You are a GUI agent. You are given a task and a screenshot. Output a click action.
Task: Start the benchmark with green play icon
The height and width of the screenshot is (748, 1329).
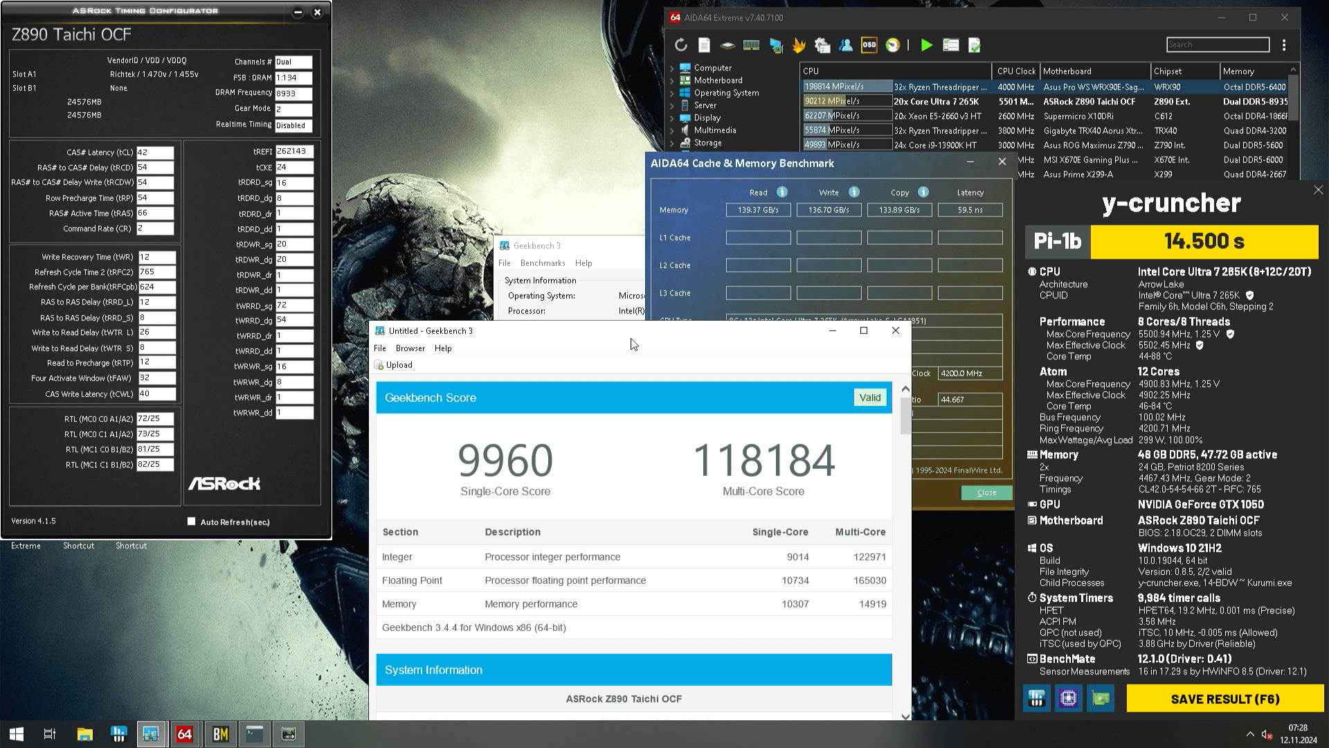(926, 45)
